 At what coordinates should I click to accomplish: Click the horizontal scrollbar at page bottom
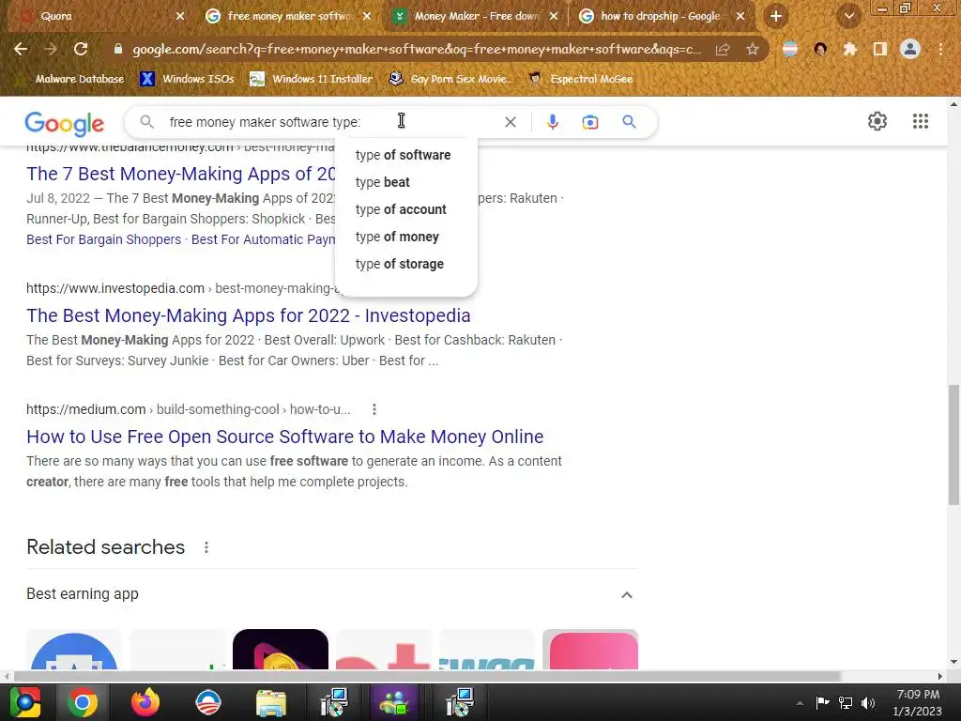click(x=427, y=676)
